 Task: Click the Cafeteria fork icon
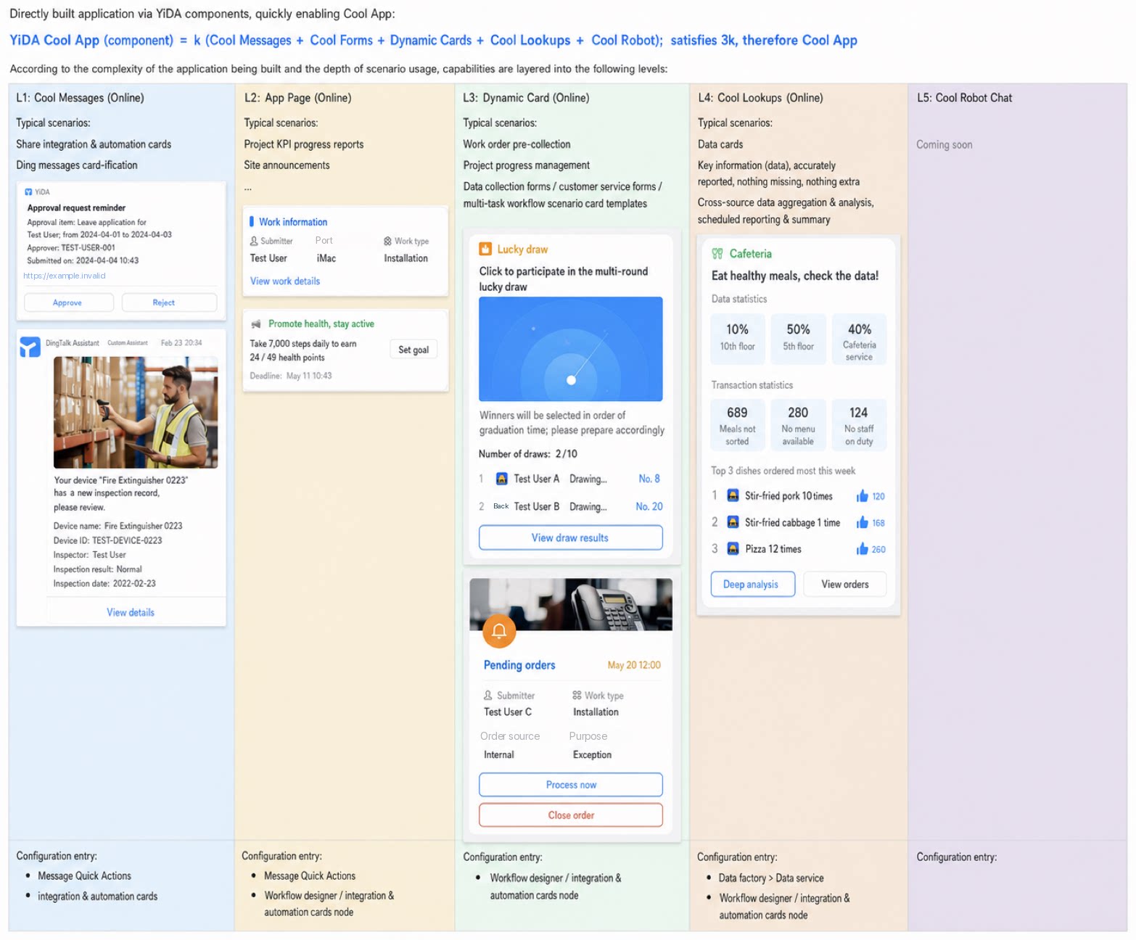pyautogui.click(x=717, y=254)
